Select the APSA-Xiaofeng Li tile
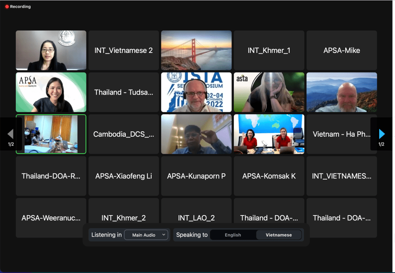The height and width of the screenshot is (273, 395). pos(124,176)
